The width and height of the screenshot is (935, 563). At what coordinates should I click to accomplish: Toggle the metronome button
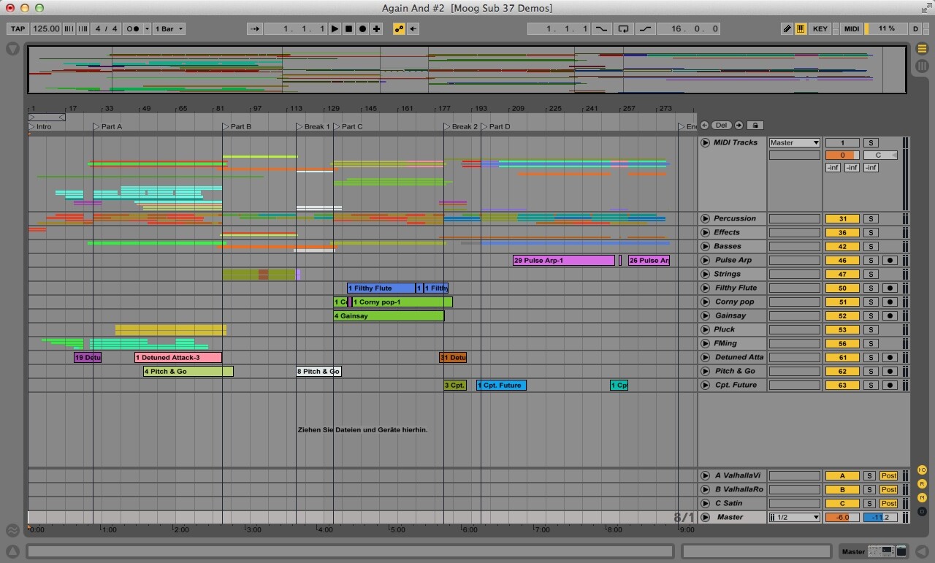134,29
